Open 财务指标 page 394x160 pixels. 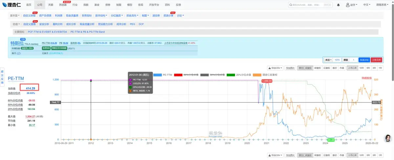coord(87,15)
